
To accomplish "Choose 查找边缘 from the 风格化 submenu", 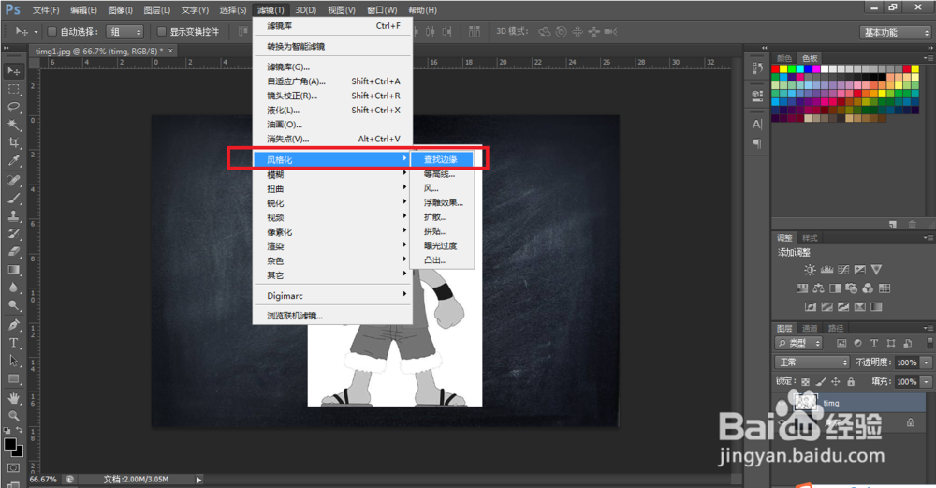I will coord(443,159).
